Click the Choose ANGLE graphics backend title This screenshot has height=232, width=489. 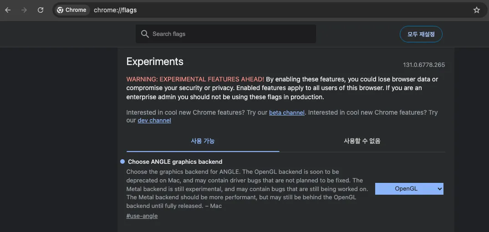click(175, 161)
